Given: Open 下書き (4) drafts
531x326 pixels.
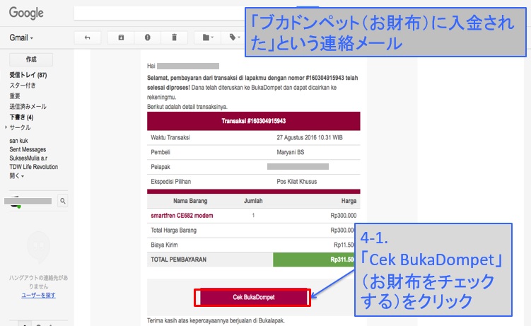Looking at the screenshot, I should (x=21, y=117).
